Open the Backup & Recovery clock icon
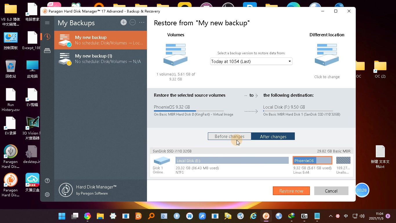 click(x=47, y=37)
